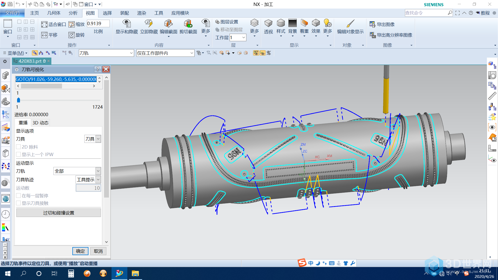Click 导出高分辨率图像 export high-res image
498x280 pixels.
click(x=391, y=35)
